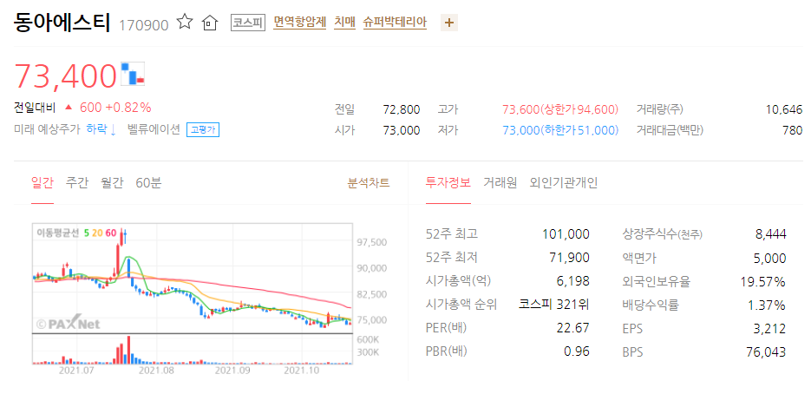Open the 치매 theme link
The image size is (811, 394).
[345, 23]
